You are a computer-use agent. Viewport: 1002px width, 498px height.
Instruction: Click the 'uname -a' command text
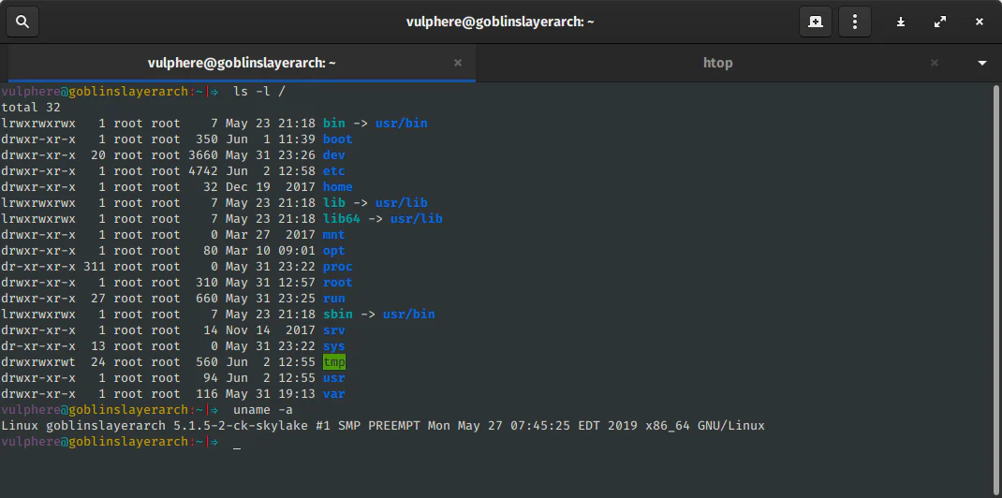(262, 410)
